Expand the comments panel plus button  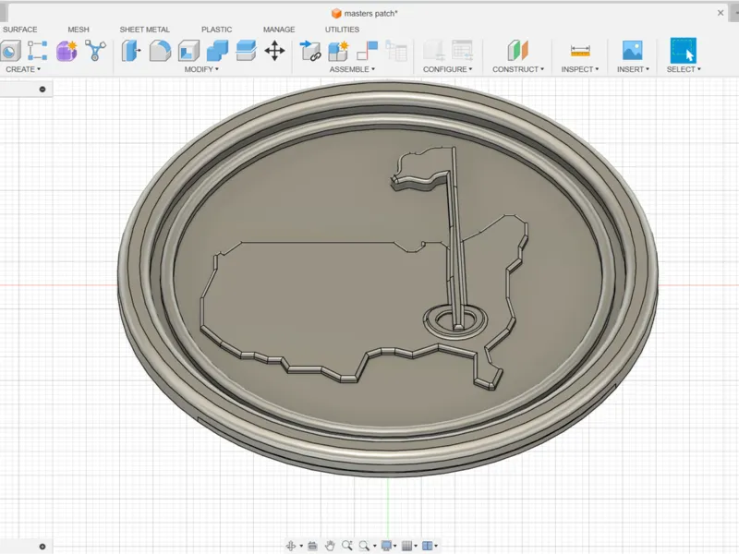point(42,547)
